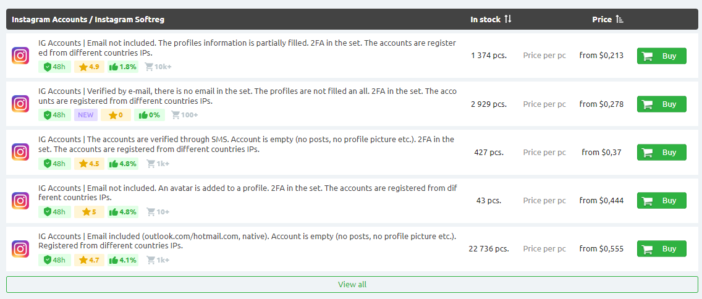This screenshot has width=702, height=299.
Task: Click the 10k+ cart sales indicator
Action: point(157,67)
